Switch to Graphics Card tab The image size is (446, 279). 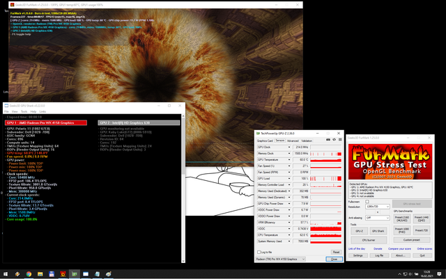[x=265, y=141]
